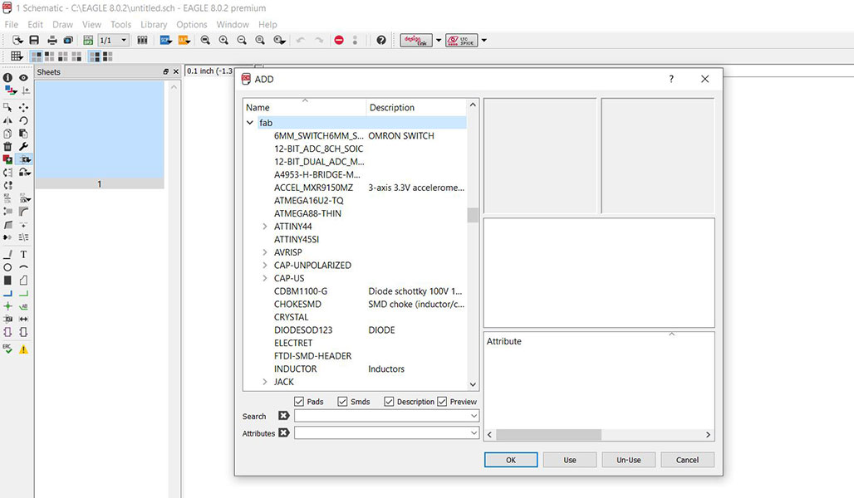
Task: Open the Help question mark in the toolbar
Action: click(x=381, y=41)
